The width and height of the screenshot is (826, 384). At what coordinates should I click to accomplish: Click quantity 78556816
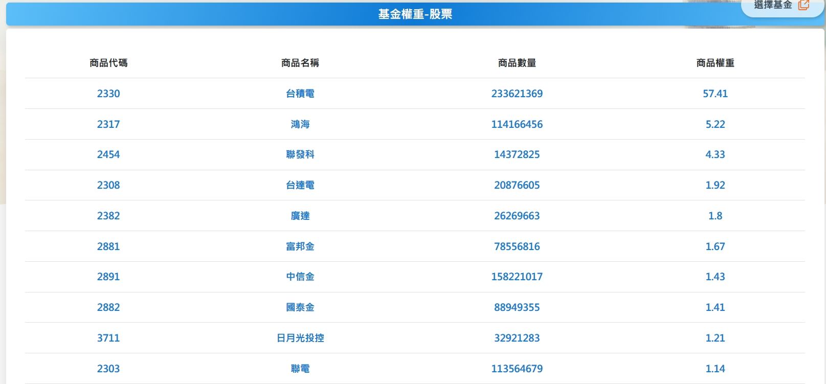pos(517,246)
